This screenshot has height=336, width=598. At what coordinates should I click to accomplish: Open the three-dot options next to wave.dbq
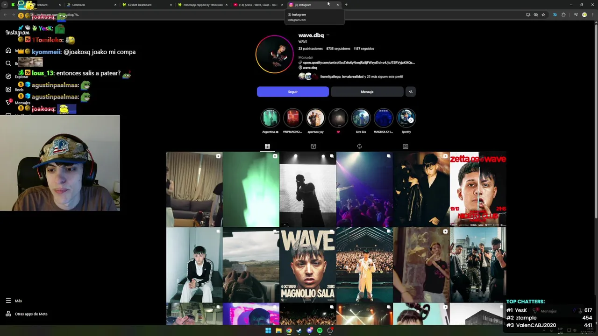[x=328, y=35]
